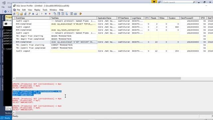The height and width of the screenshot is (120, 213).
Task: Toggle the Auto Scroll window icon
Action: coord(66,14)
